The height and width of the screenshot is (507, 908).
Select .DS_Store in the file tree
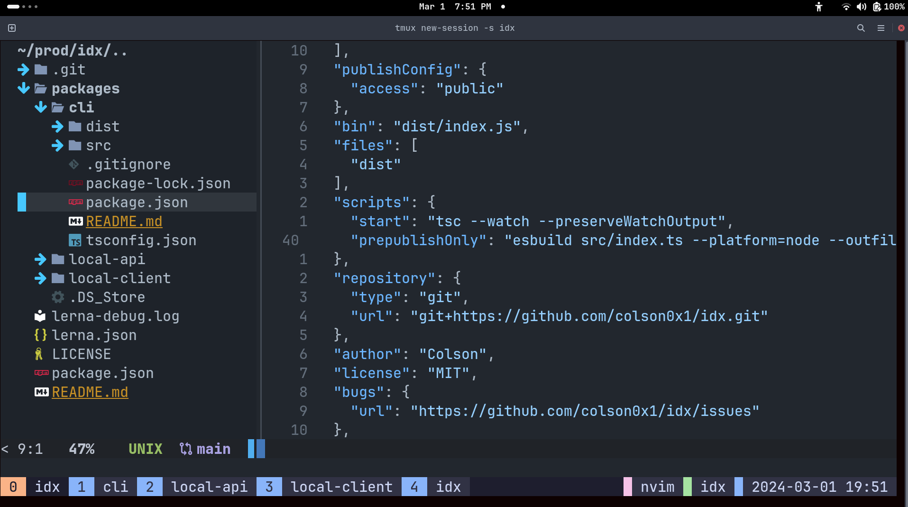click(x=107, y=297)
